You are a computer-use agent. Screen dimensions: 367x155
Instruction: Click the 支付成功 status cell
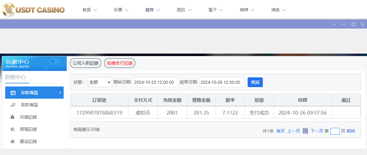pos(259,113)
